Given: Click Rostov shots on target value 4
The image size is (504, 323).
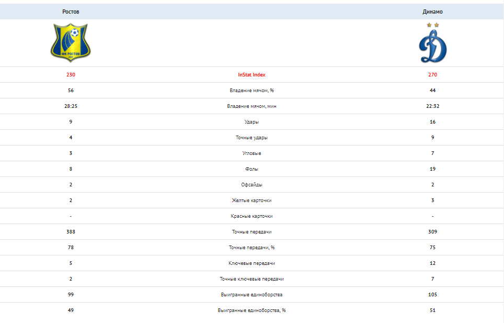Looking at the screenshot, I should point(71,138).
